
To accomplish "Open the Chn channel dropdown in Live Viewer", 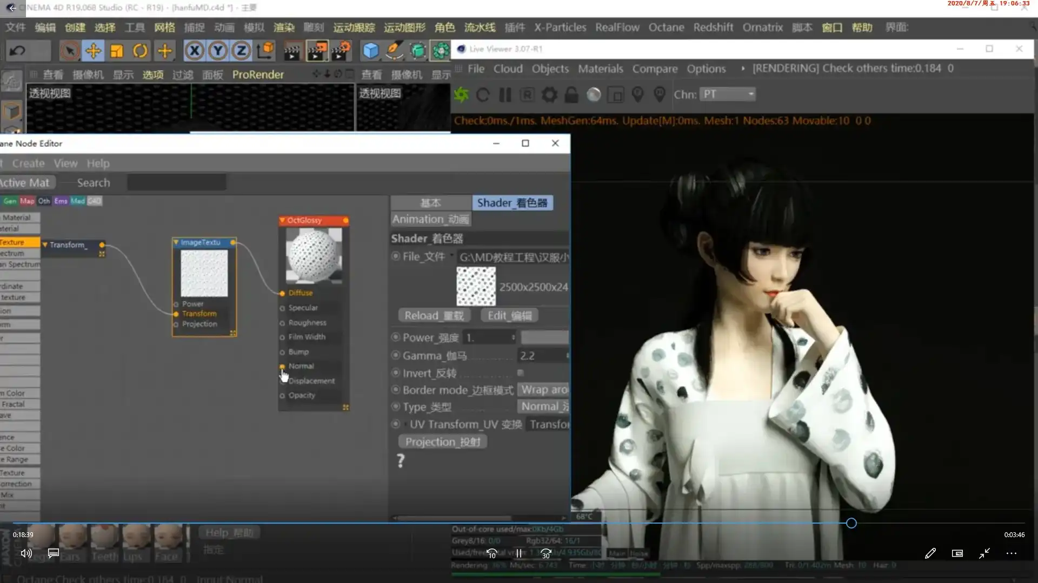I will pyautogui.click(x=727, y=94).
